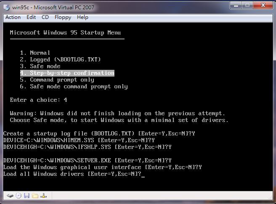Click the SETVER.EXE devicehigh line
This screenshot has width=276, height=204.
coord(88,160)
